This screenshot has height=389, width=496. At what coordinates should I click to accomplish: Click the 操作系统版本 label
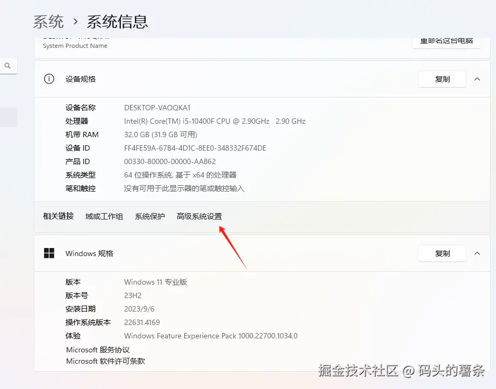[88, 322]
